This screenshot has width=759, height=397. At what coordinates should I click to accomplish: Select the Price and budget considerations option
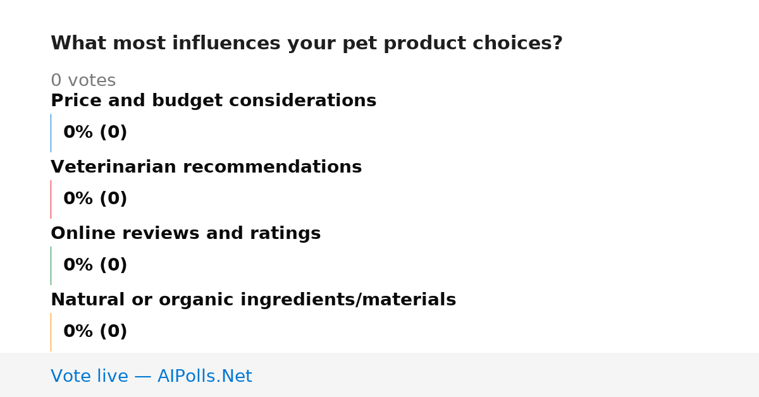tap(213, 101)
